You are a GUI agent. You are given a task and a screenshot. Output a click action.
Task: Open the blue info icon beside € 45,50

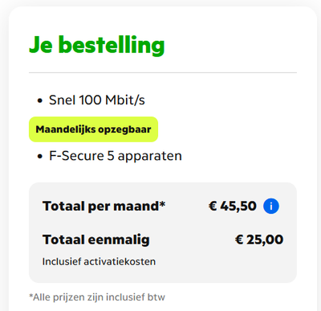271,207
